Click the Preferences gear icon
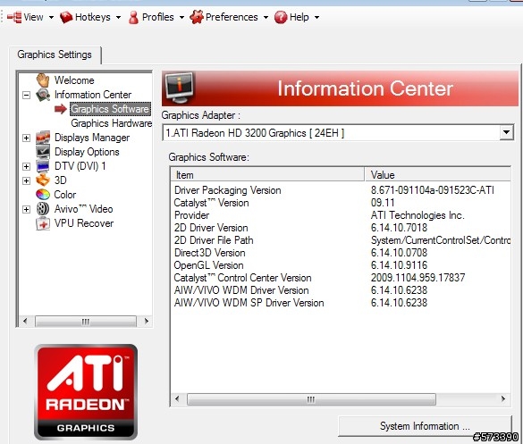The height and width of the screenshot is (444, 523). 197,17
